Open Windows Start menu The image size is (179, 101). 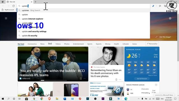coord(3,99)
